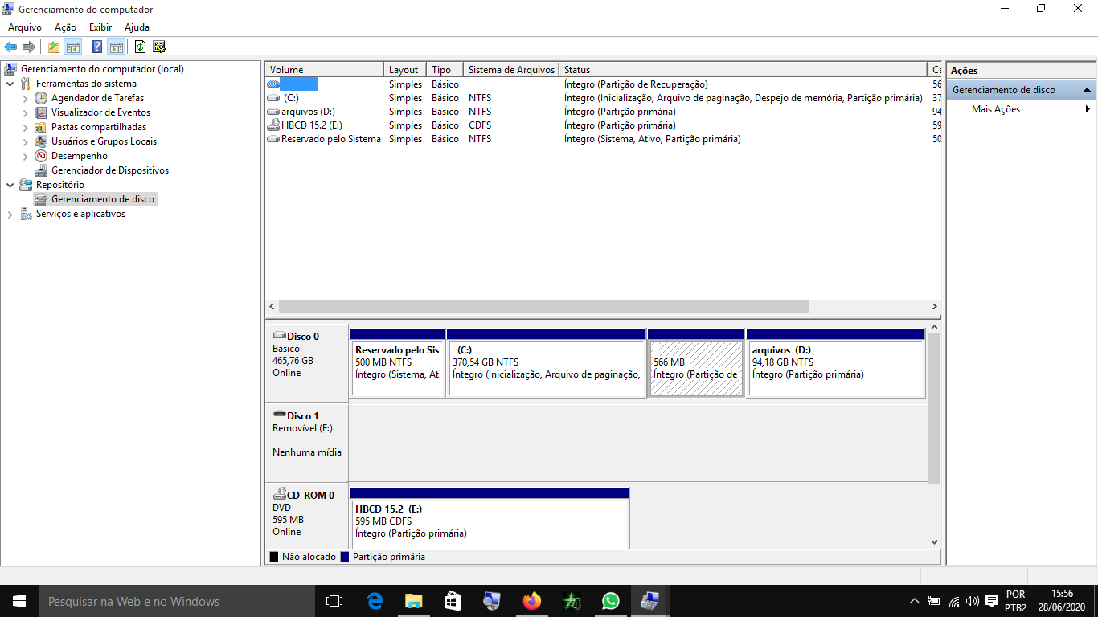Open Gerenciador de Dispositivos in the tree
Screen dimensions: 1098x617
[x=109, y=170]
